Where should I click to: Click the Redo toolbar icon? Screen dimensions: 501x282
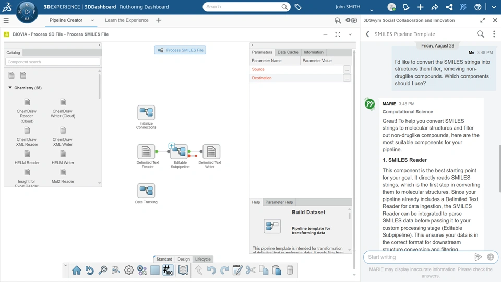coord(224,270)
